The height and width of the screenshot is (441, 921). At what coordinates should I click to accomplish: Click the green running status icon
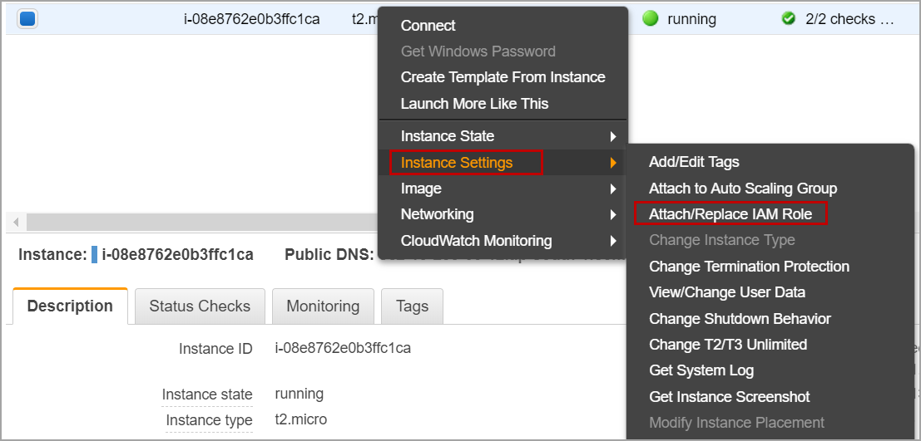[x=651, y=18]
